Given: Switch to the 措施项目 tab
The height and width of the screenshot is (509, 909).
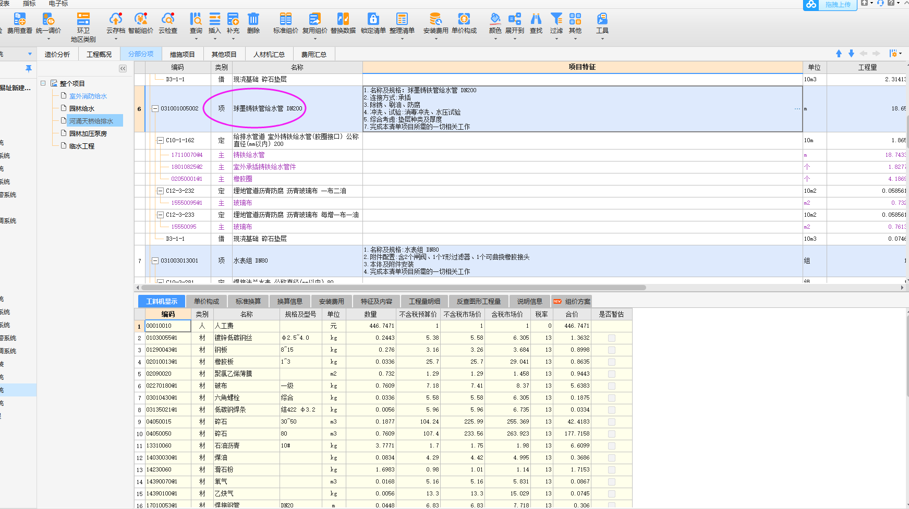Looking at the screenshot, I should point(183,54).
